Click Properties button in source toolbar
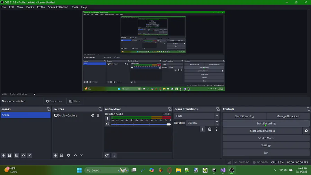 tap(54, 101)
